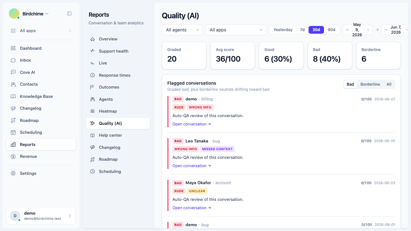Image resolution: width=411 pixels, height=231 pixels.
Task: Click the Overview home icon
Action: [92, 39]
